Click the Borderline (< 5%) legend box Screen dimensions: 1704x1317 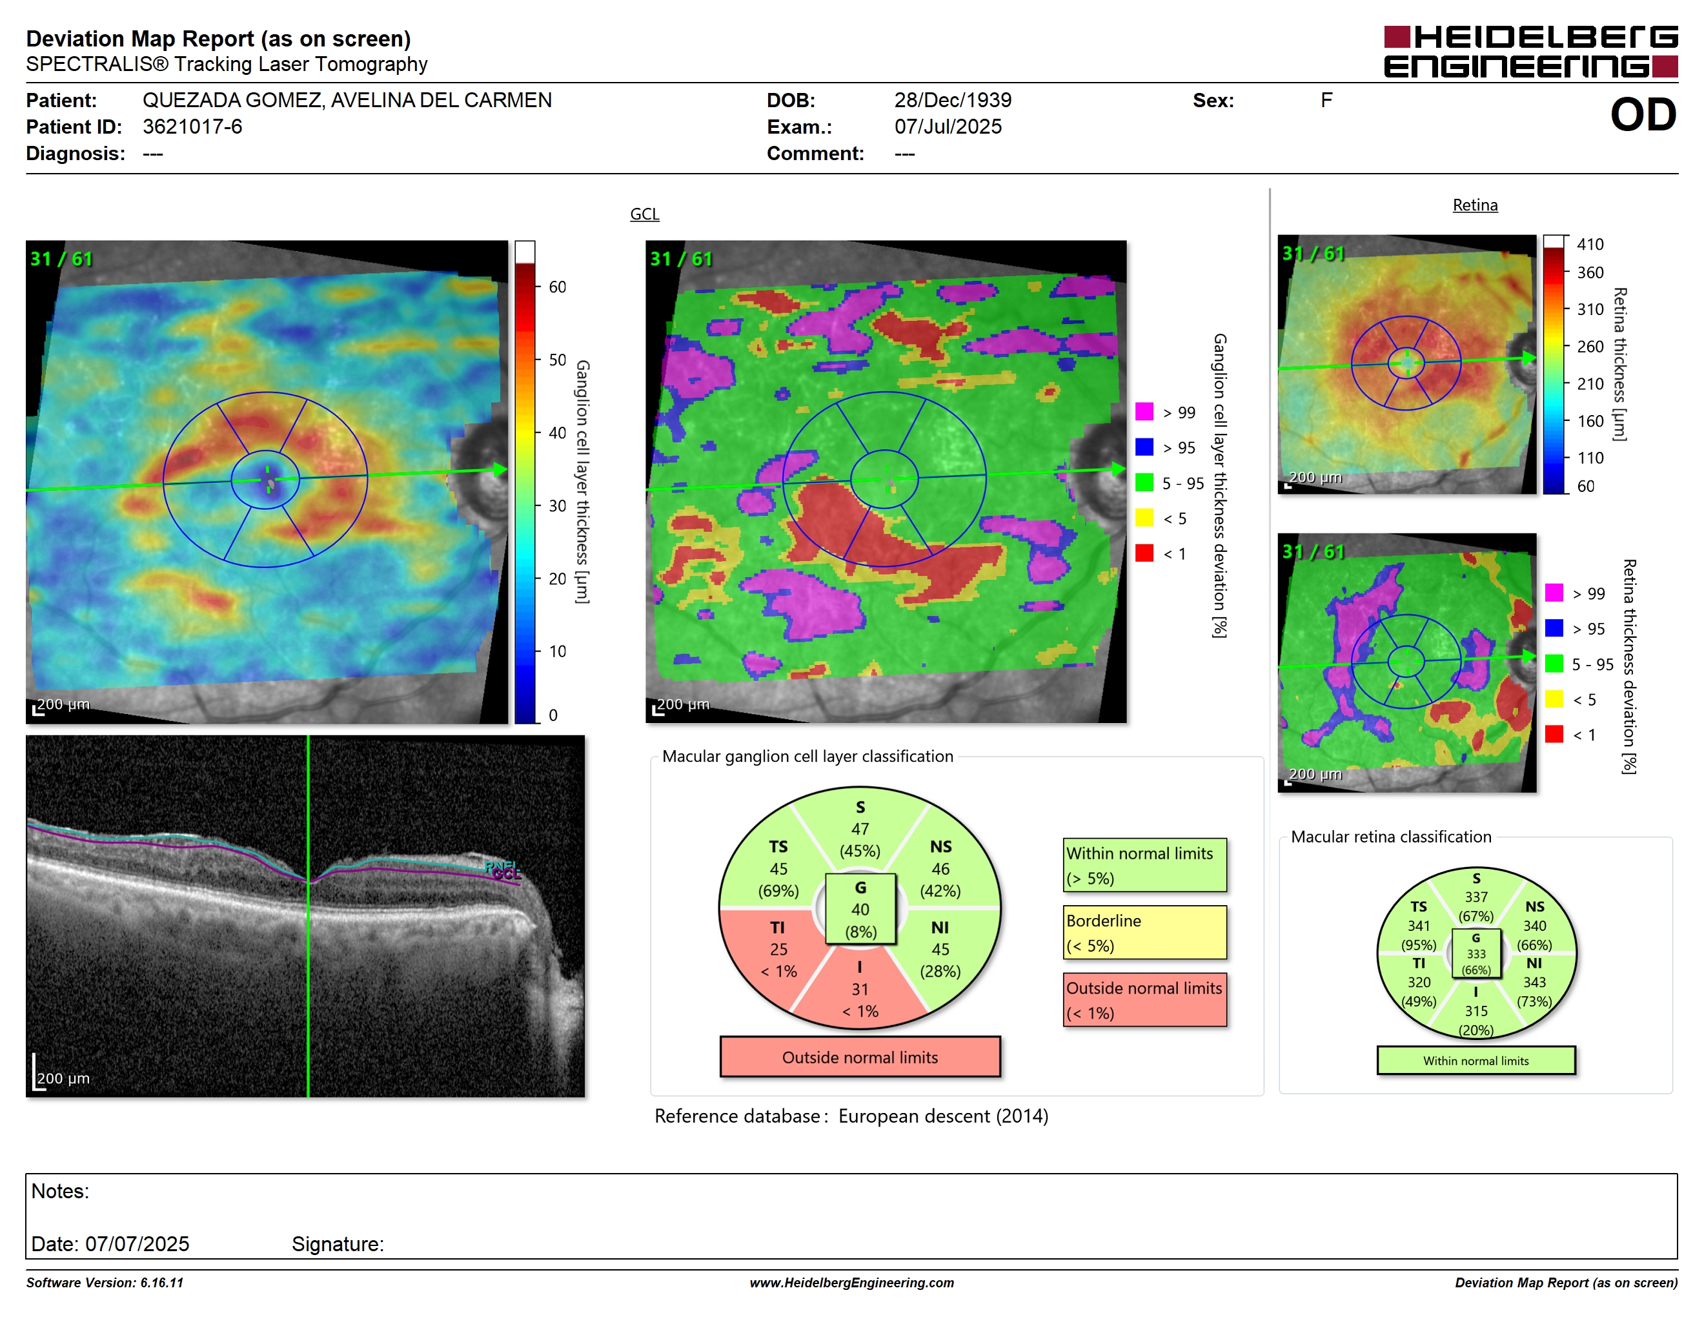[1144, 932]
